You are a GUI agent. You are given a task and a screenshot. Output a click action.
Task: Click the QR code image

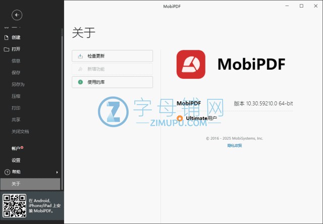pyautogui.click(x=15, y=205)
